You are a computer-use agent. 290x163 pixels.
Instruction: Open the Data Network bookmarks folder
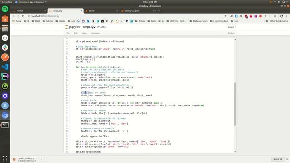pos(198,21)
